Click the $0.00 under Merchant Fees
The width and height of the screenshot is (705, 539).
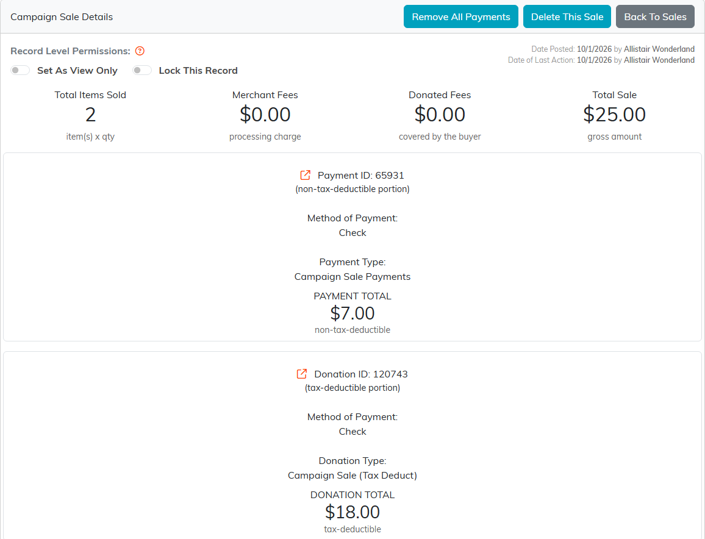(x=265, y=114)
